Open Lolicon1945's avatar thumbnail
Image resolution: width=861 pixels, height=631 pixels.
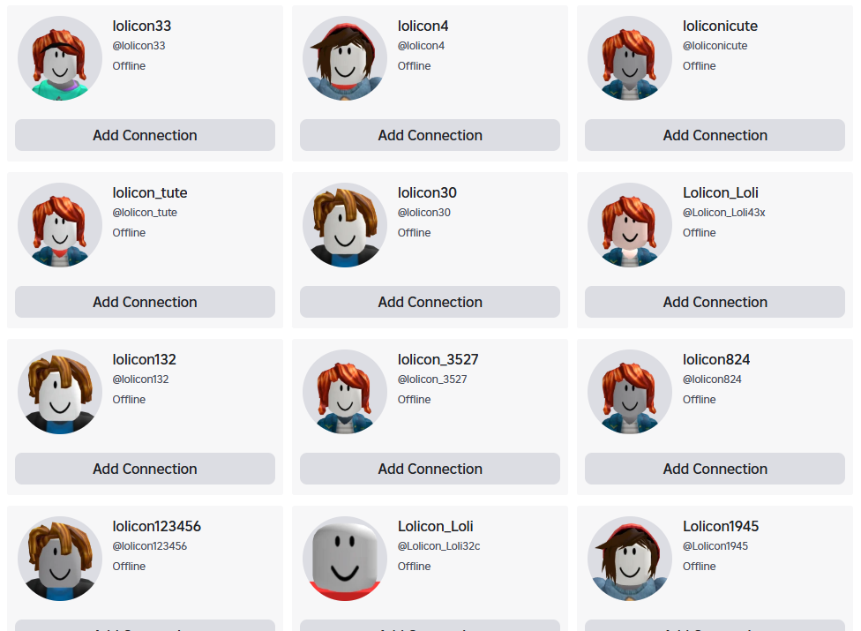(630, 559)
